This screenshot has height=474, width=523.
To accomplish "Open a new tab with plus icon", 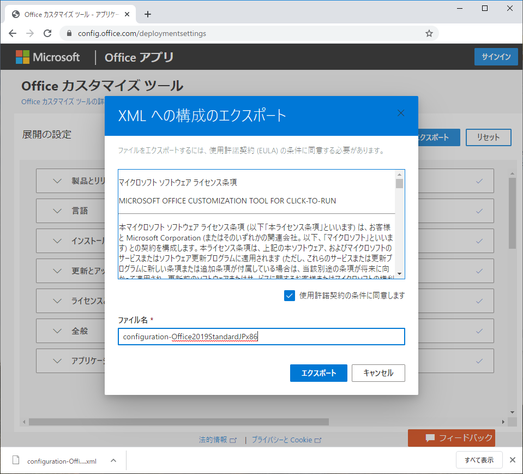I will (148, 14).
